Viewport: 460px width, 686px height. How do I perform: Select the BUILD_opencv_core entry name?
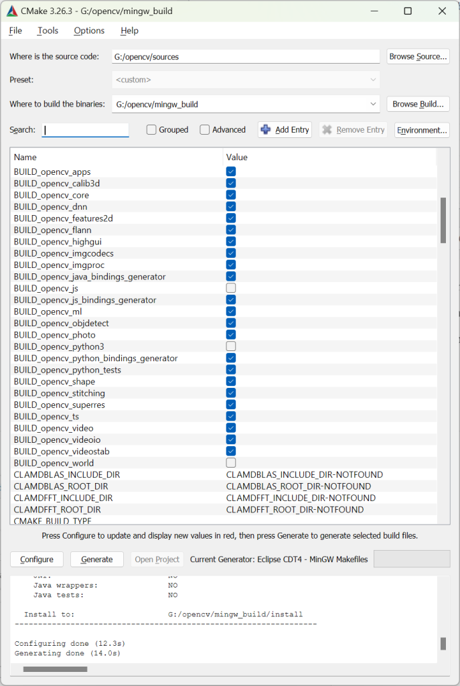click(51, 195)
